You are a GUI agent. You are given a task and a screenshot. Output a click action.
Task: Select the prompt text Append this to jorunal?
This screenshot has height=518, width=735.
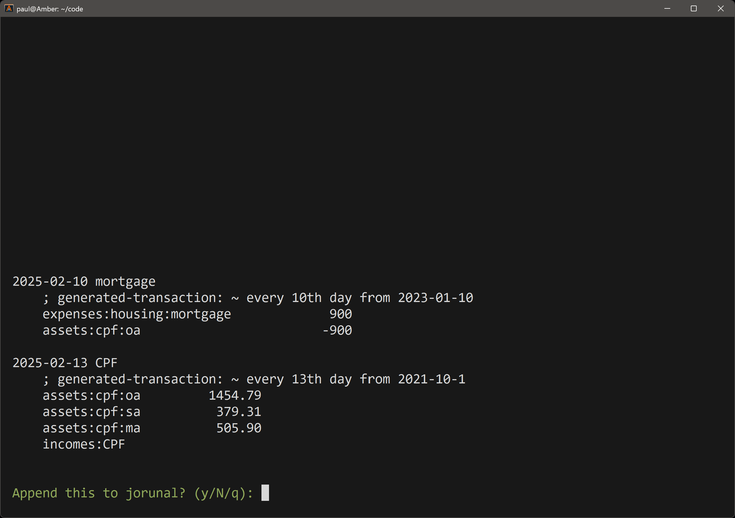[98, 493]
